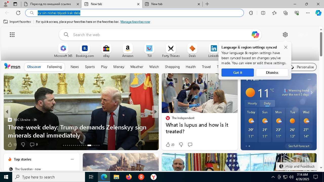
Task: Open Task View on the taskbar
Action: coord(91,177)
